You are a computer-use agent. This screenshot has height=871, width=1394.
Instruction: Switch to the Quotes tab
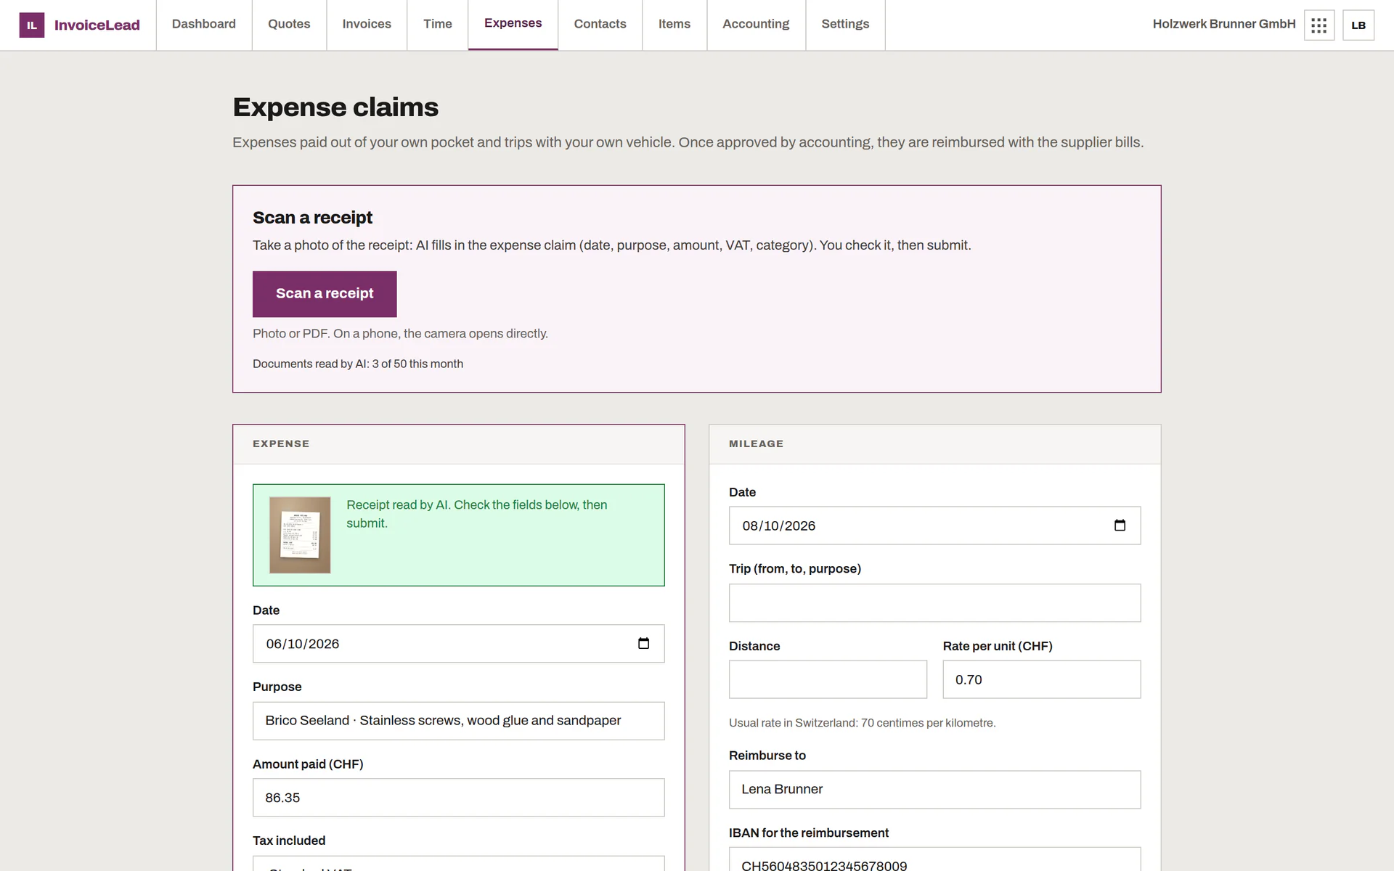click(289, 25)
